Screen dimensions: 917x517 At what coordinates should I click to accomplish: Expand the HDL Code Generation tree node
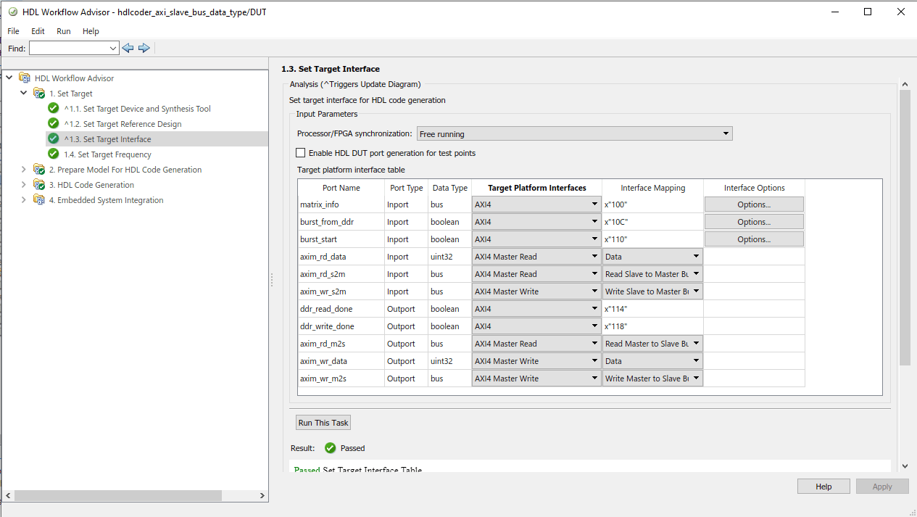24,185
